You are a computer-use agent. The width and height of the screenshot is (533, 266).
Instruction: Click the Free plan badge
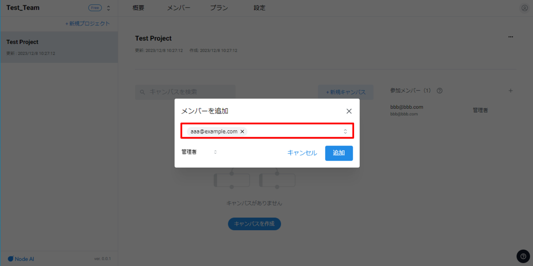coord(95,8)
